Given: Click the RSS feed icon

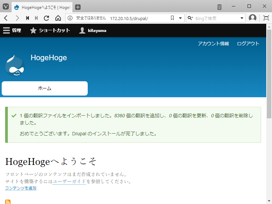Looking at the screenshot, I should pos(8,202).
